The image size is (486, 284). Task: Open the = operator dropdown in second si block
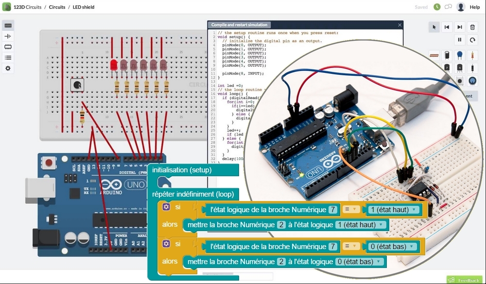(351, 247)
